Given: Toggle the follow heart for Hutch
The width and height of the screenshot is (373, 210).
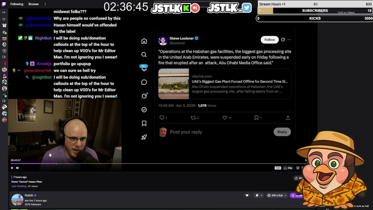Looking at the screenshot, I should tap(247, 195).
